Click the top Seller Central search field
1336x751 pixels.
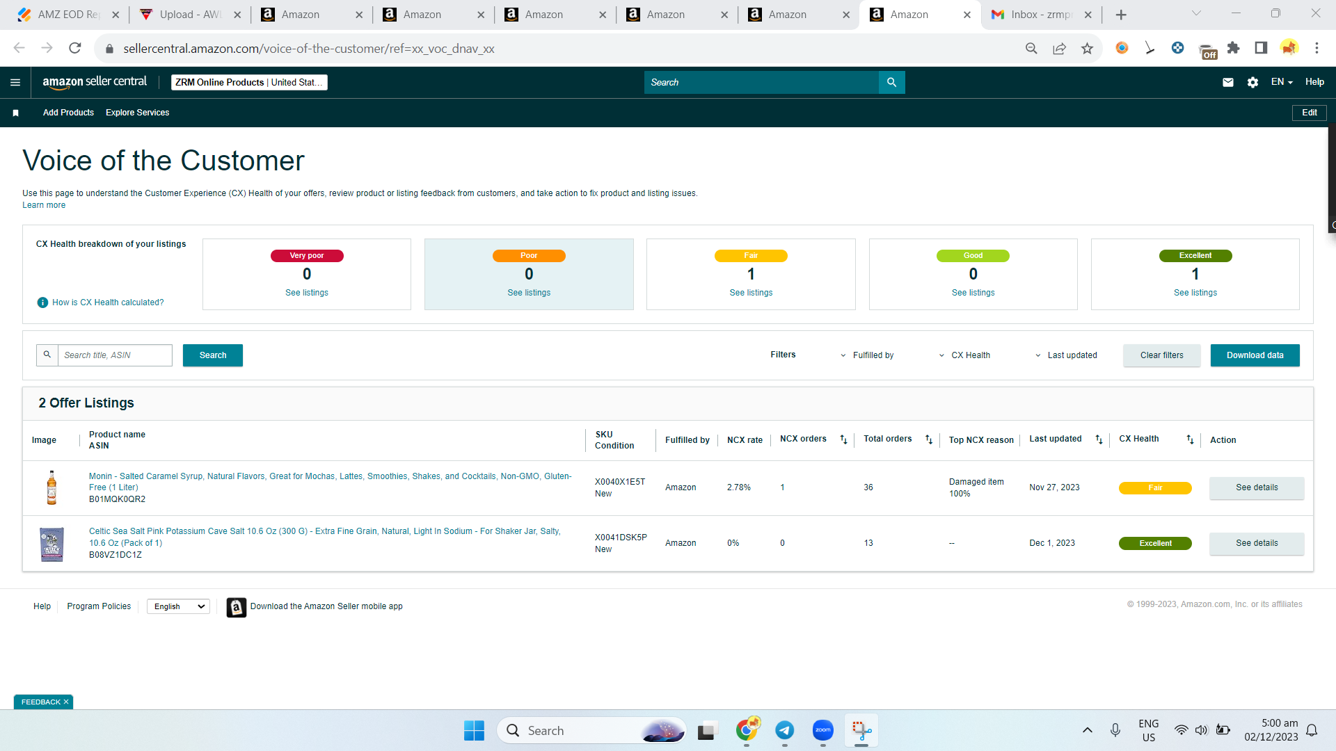coord(761,82)
